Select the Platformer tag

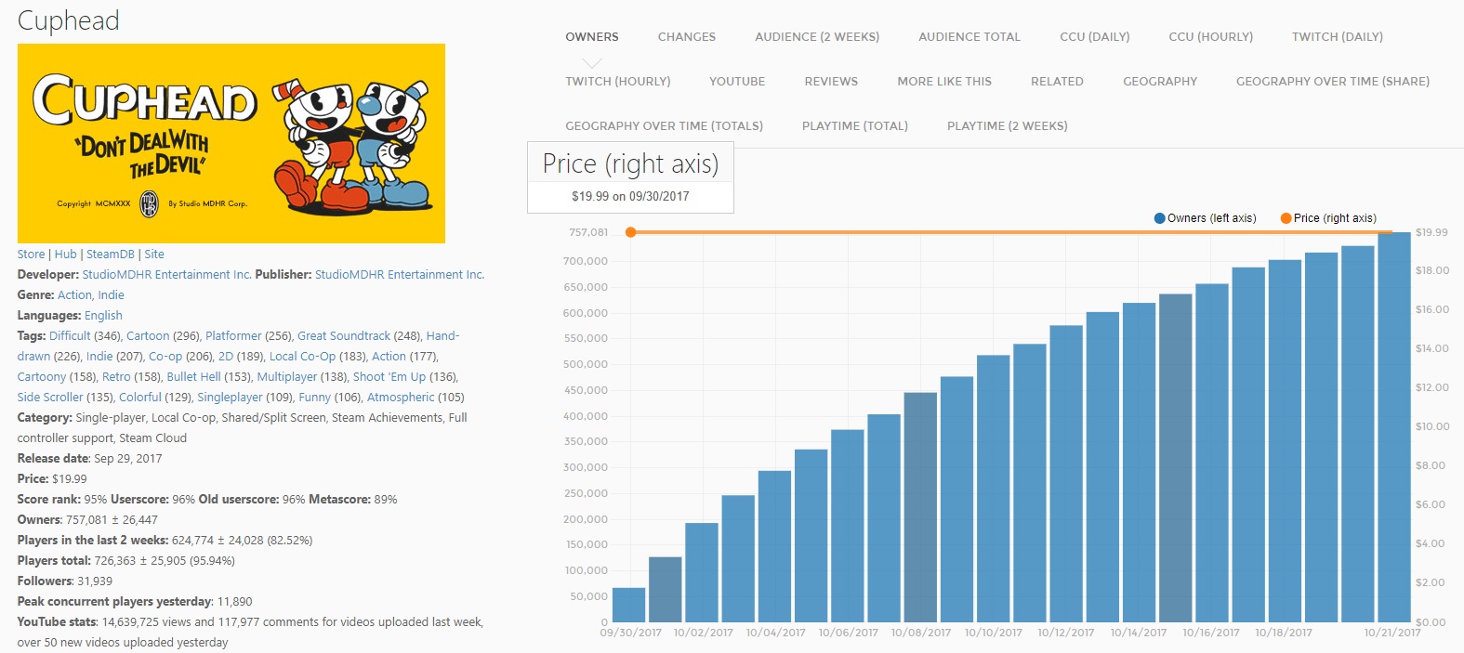click(233, 336)
